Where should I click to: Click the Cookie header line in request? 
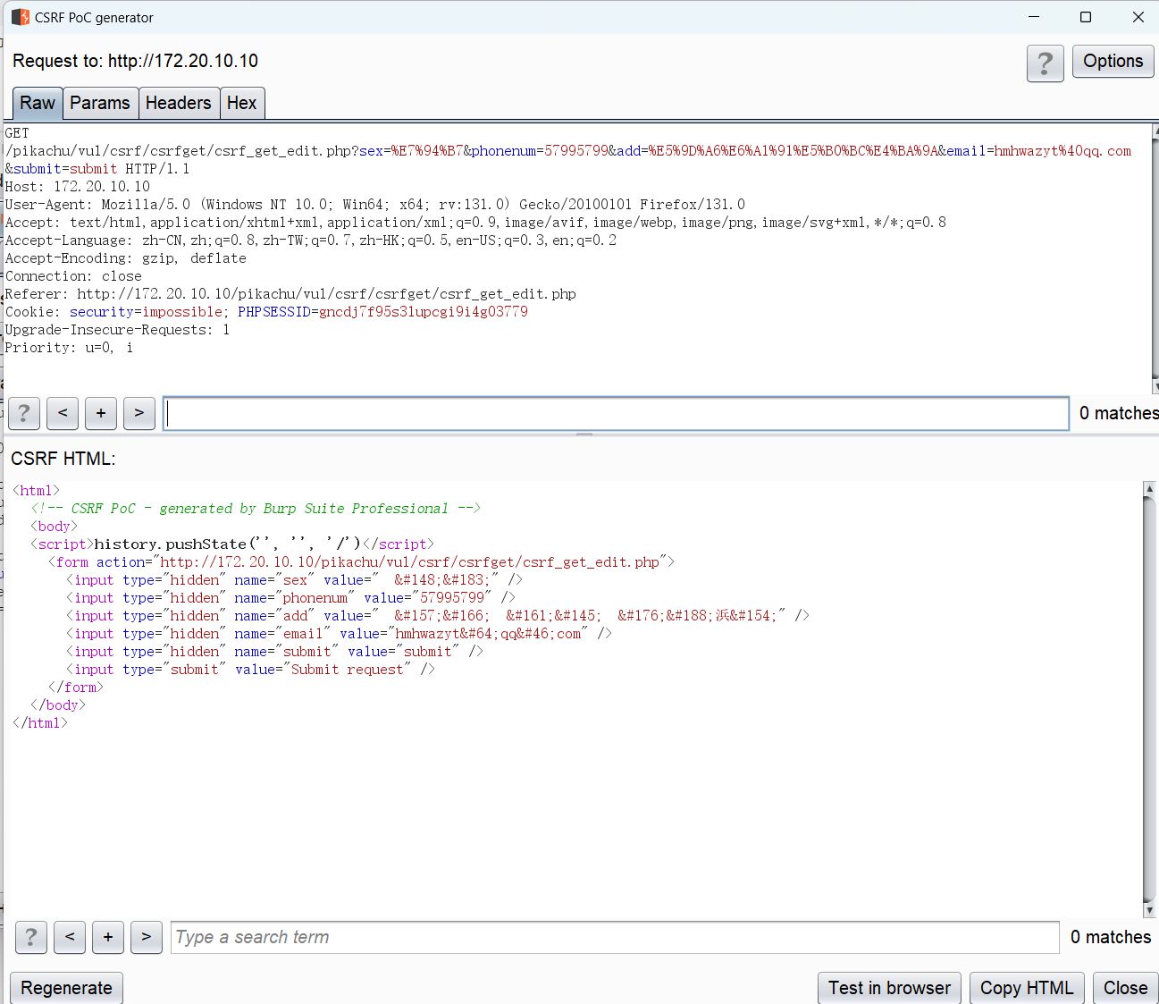click(266, 312)
